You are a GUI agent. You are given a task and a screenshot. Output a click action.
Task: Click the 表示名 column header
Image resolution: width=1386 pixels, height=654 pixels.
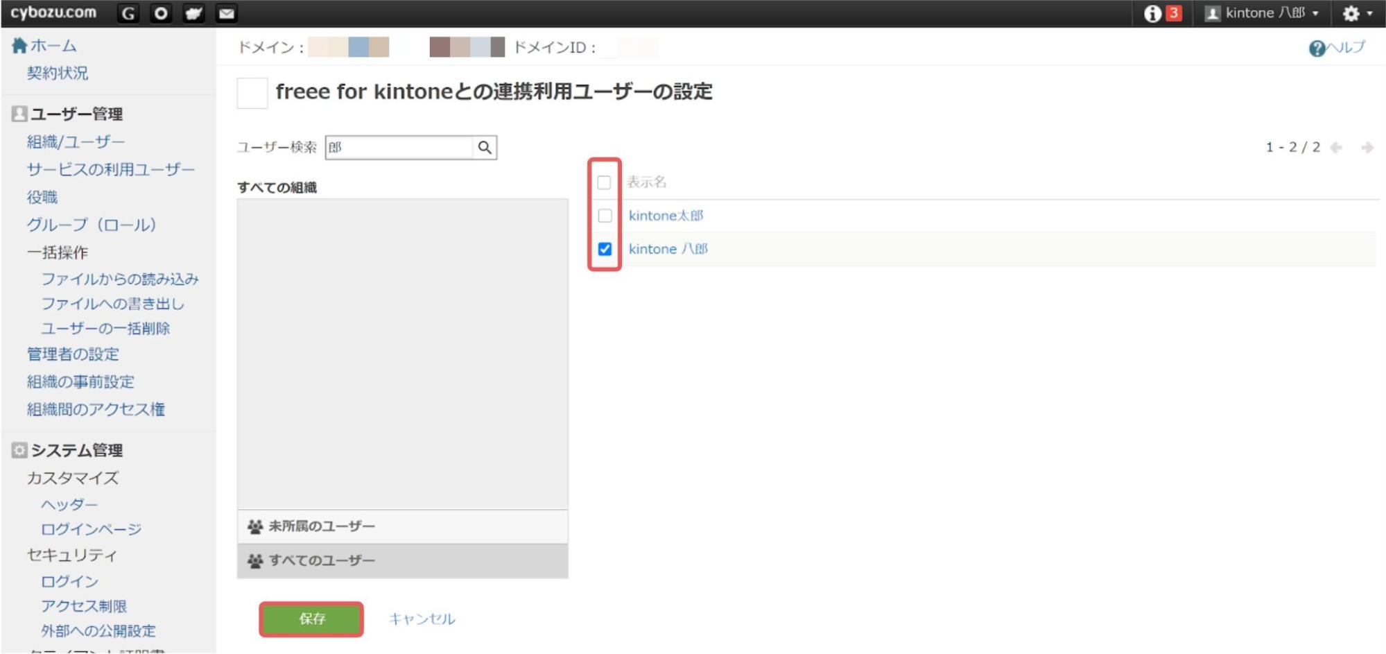click(x=646, y=182)
